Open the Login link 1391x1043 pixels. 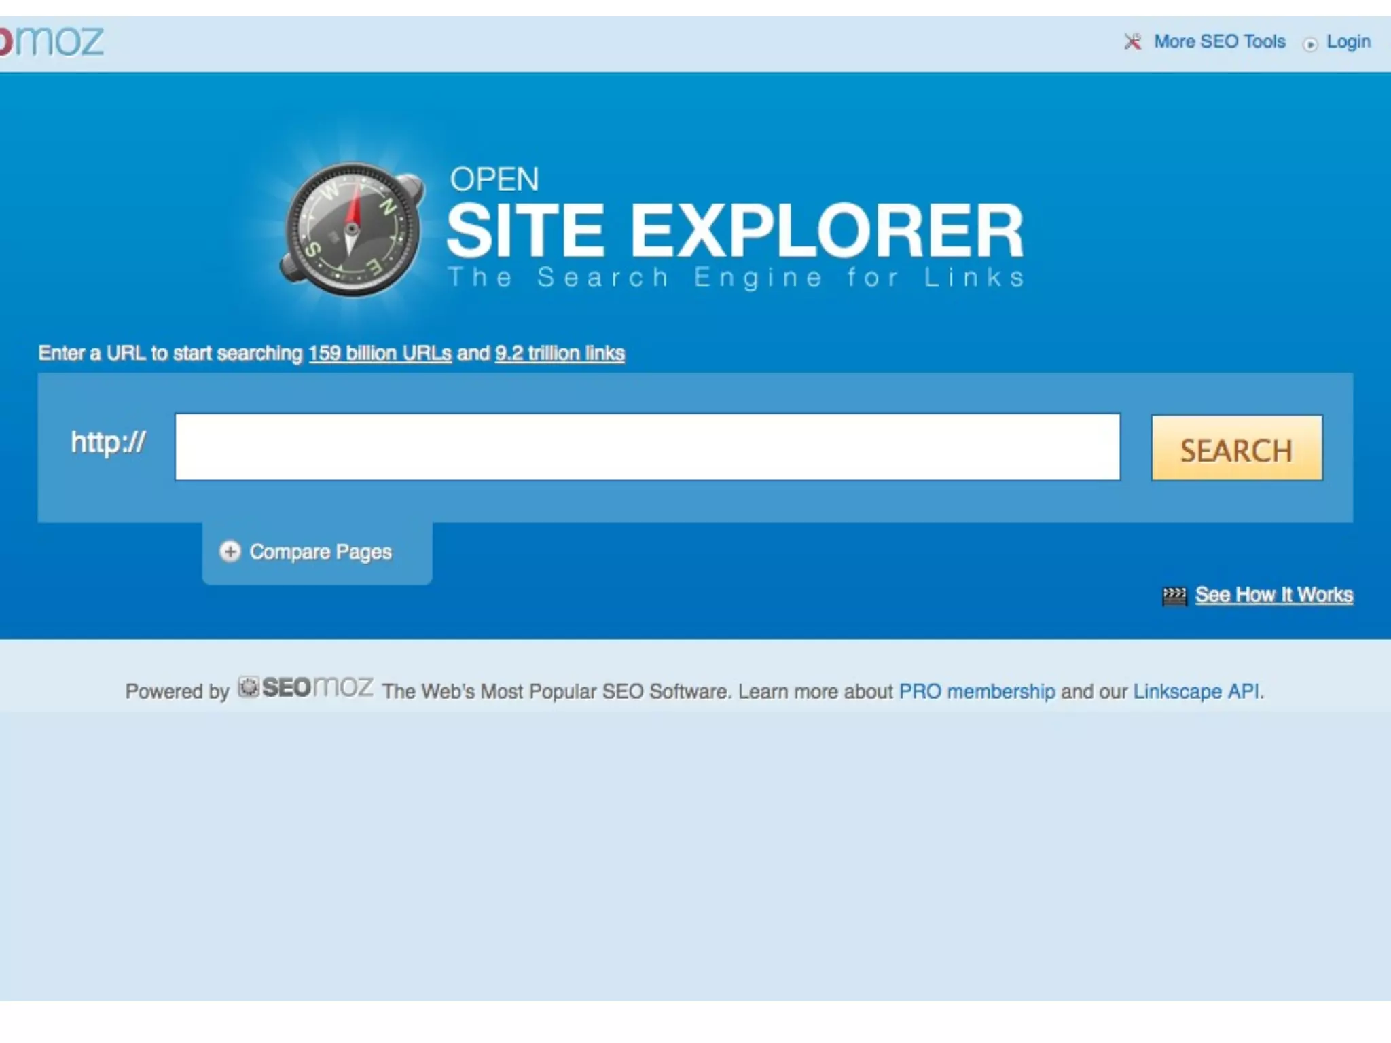click(x=1348, y=42)
